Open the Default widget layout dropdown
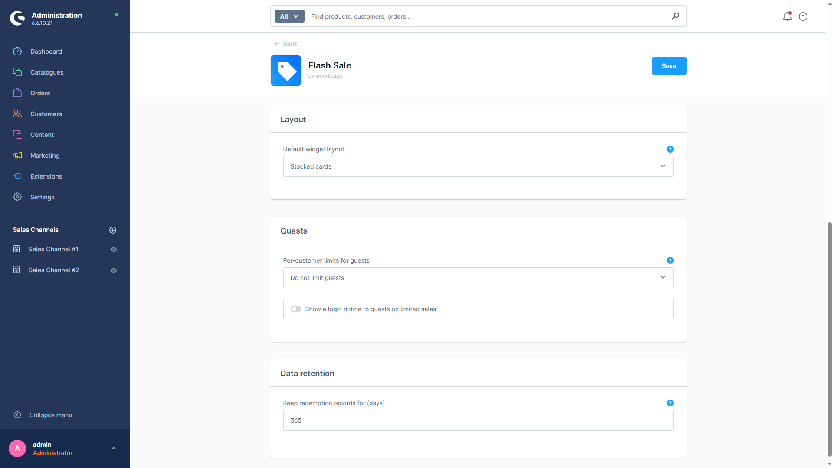 pos(478,166)
